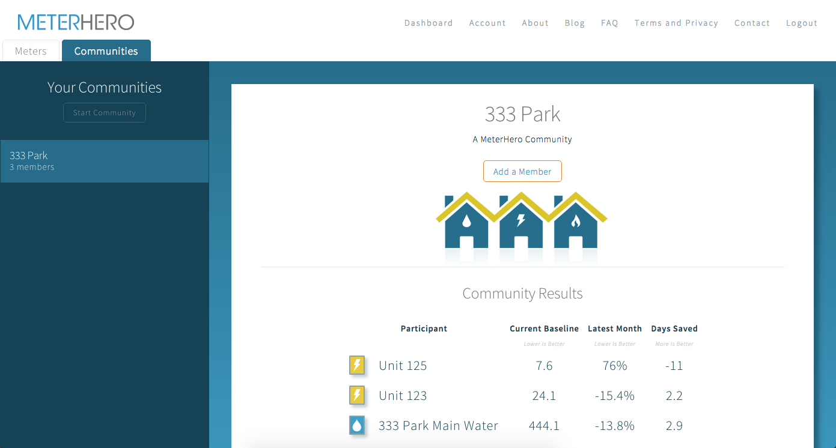
Task: Click the Unit 125 participant name
Action: pyautogui.click(x=403, y=365)
